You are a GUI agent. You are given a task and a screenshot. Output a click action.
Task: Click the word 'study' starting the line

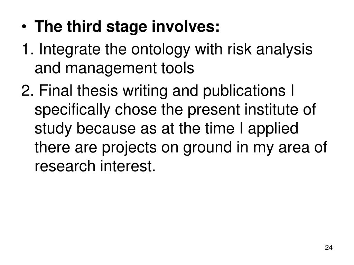53,129
